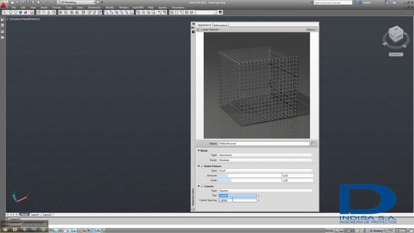Open the WCS dropdown below the ViewCube
This screenshot has height=233, width=414.
click(396, 54)
